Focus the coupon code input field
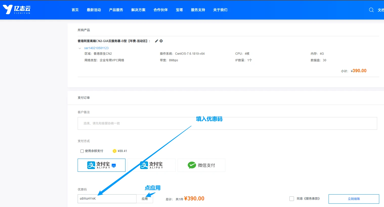The width and height of the screenshot is (384, 207). pyautogui.click(x=107, y=199)
